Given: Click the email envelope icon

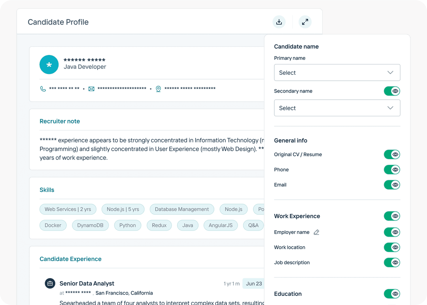Looking at the screenshot, I should tap(91, 89).
